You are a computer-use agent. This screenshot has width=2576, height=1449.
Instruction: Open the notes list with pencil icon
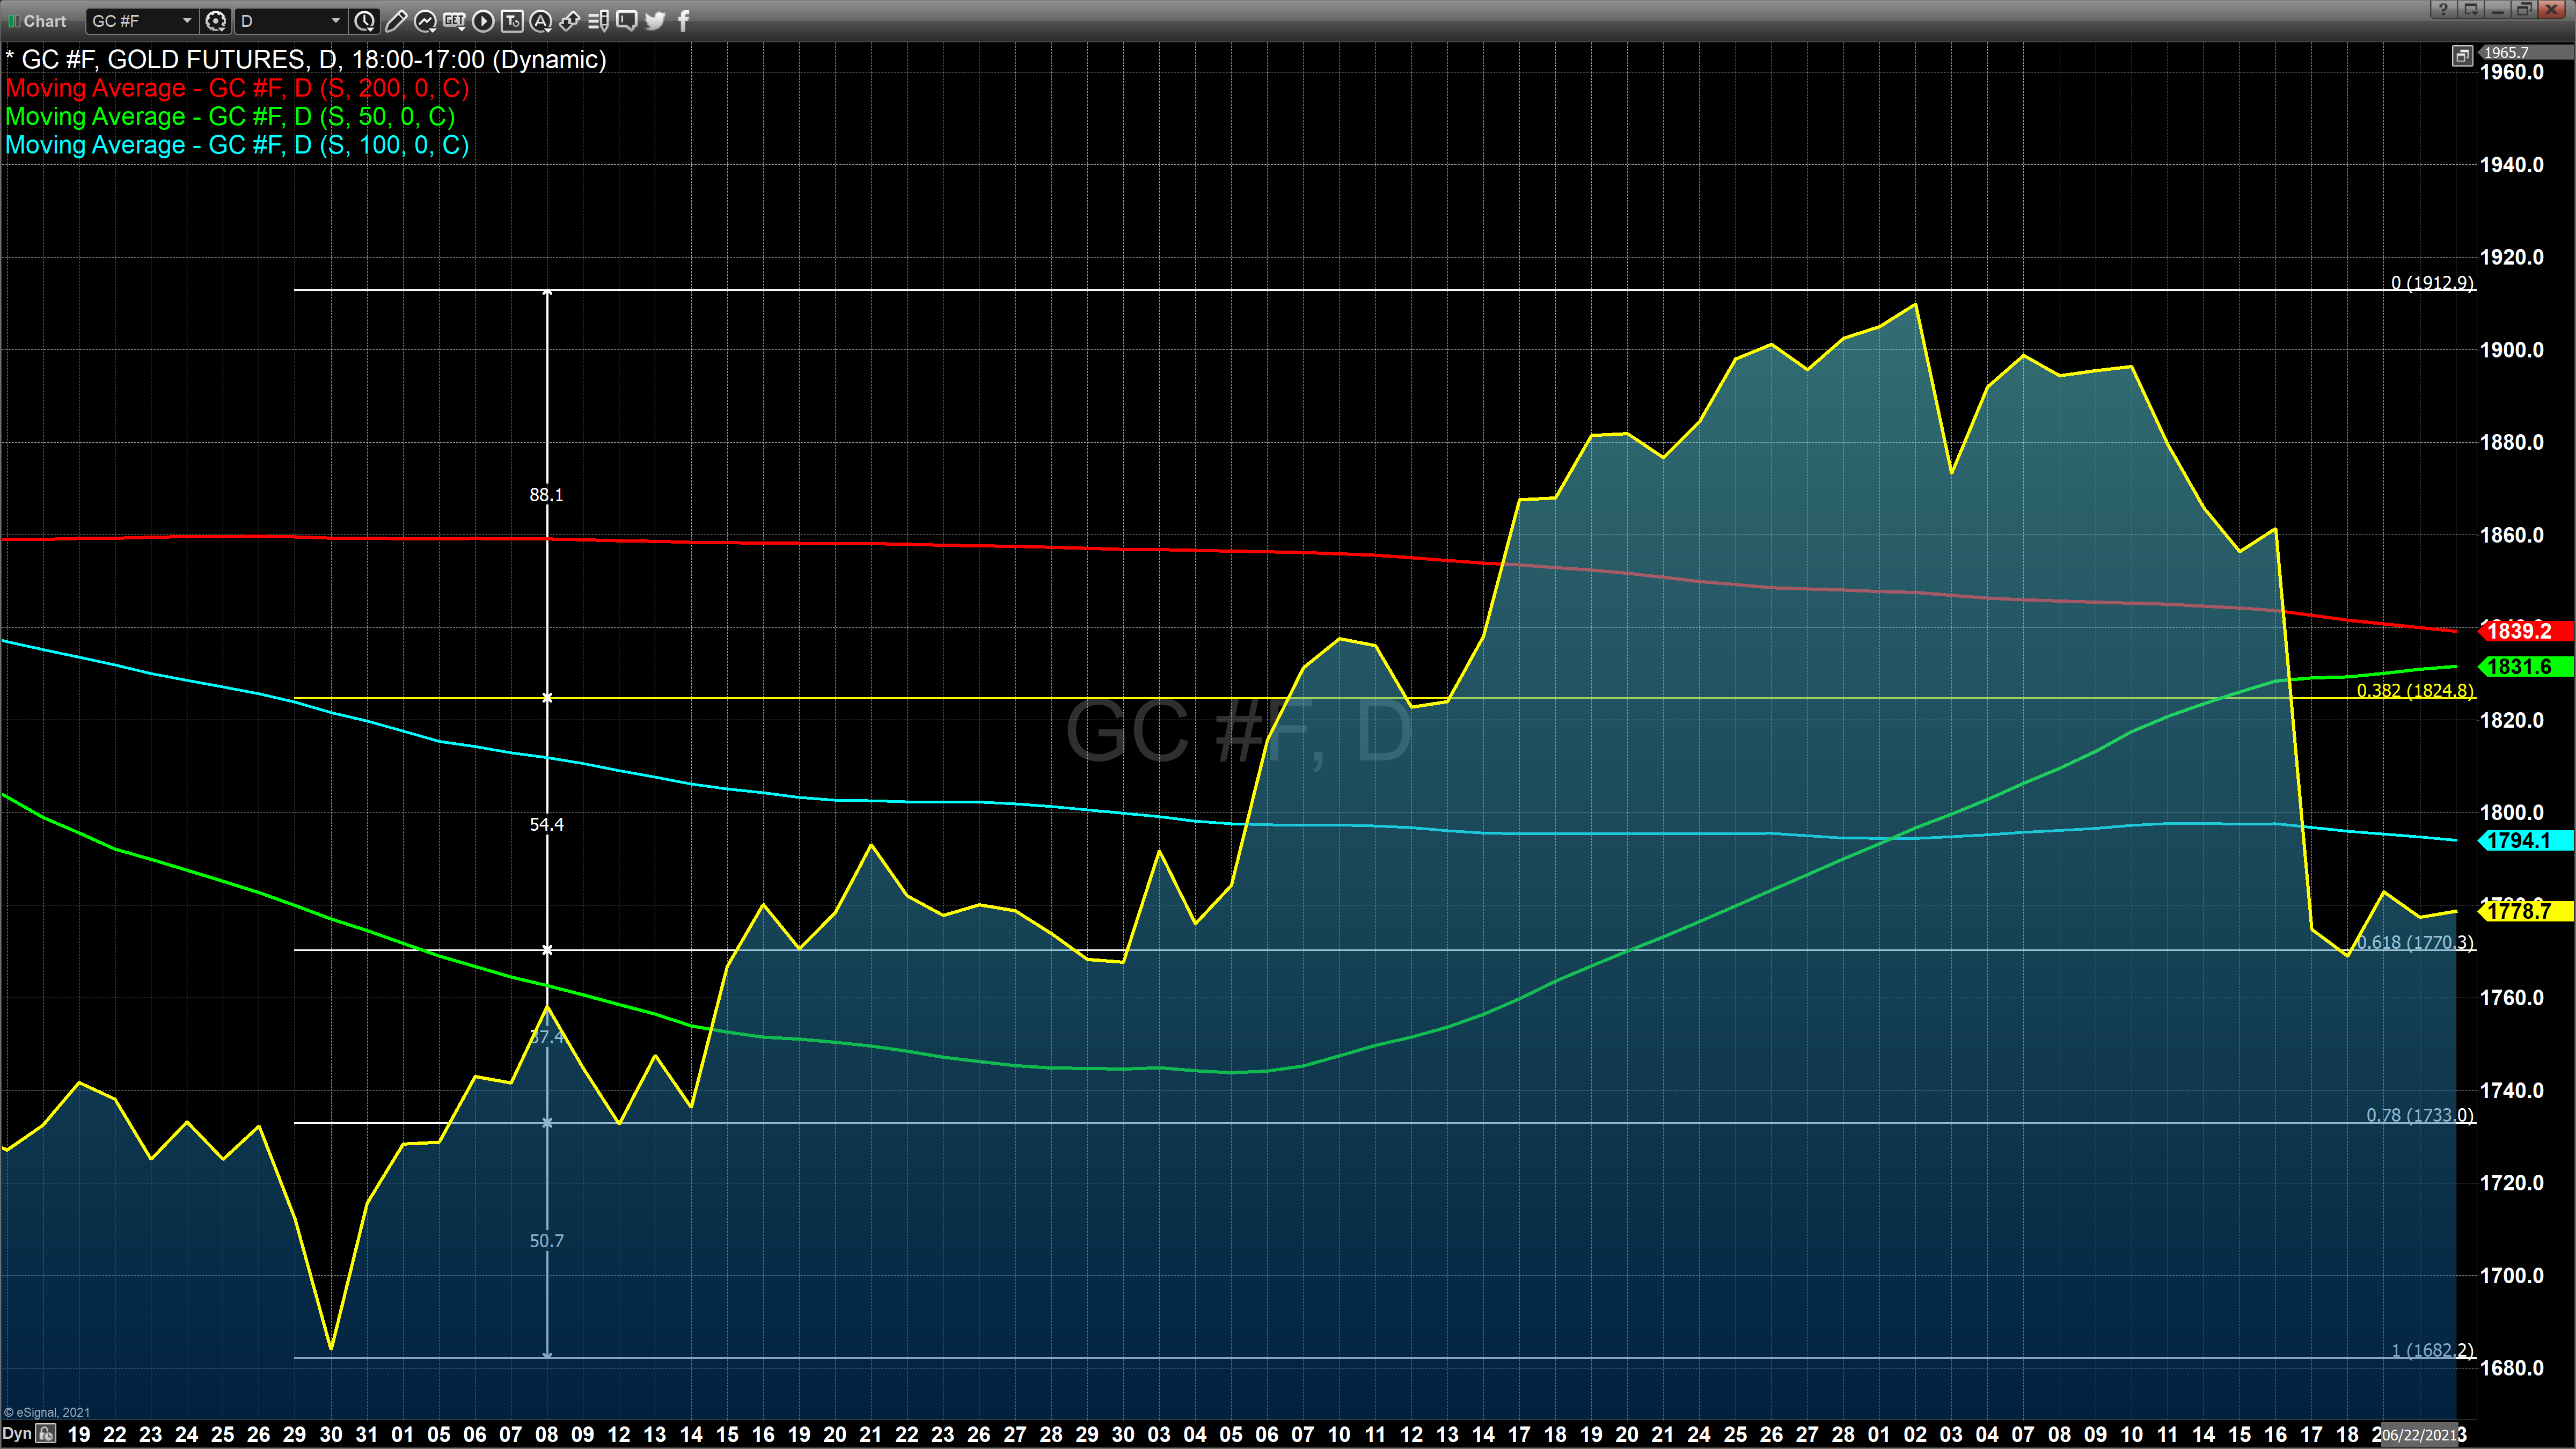click(598, 21)
